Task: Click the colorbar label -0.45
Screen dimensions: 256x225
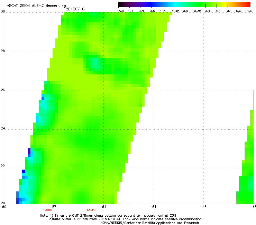Action: click(175, 11)
